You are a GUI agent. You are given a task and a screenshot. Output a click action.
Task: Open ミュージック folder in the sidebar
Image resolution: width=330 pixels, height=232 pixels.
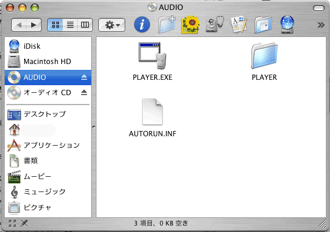48,191
